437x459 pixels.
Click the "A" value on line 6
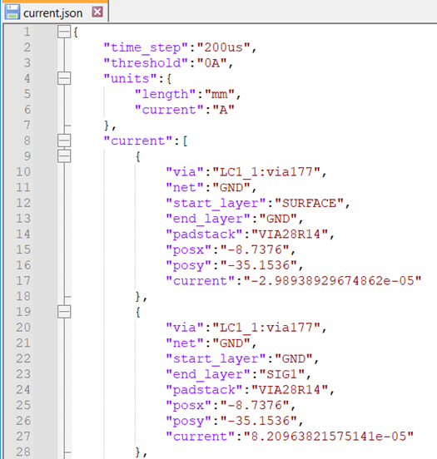[x=223, y=110]
